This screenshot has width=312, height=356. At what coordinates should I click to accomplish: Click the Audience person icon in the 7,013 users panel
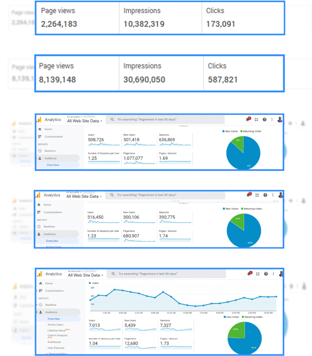tap(41, 312)
